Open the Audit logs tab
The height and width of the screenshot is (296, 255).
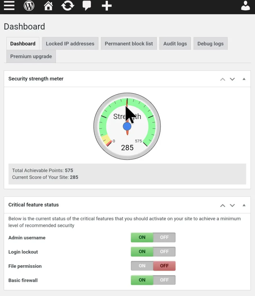pos(175,44)
